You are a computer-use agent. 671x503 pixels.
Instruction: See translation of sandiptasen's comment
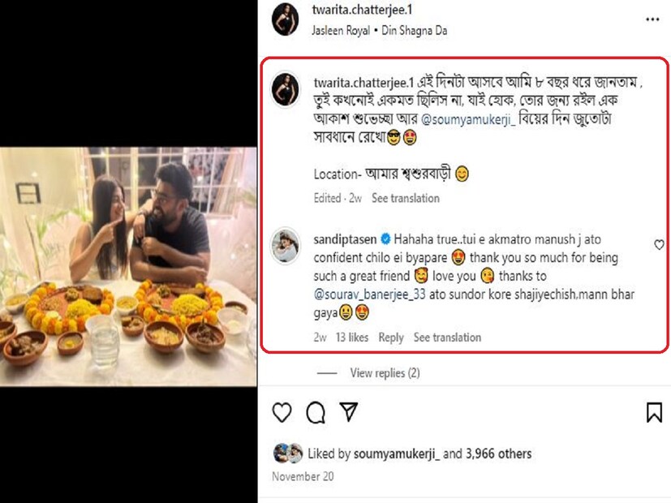point(447,337)
